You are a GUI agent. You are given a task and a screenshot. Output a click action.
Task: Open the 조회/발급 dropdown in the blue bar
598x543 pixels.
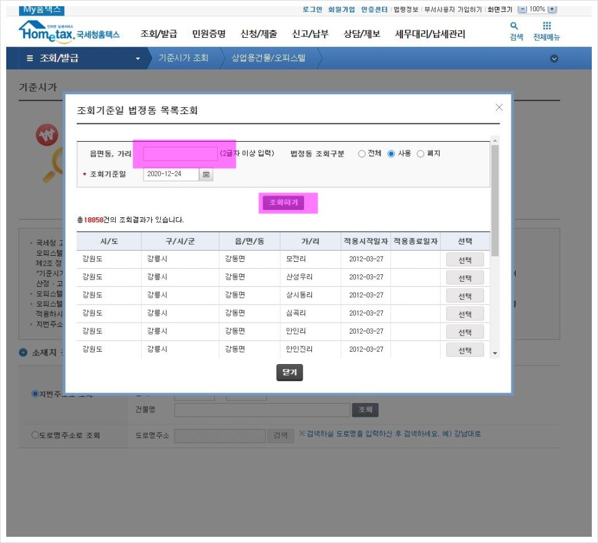(139, 59)
